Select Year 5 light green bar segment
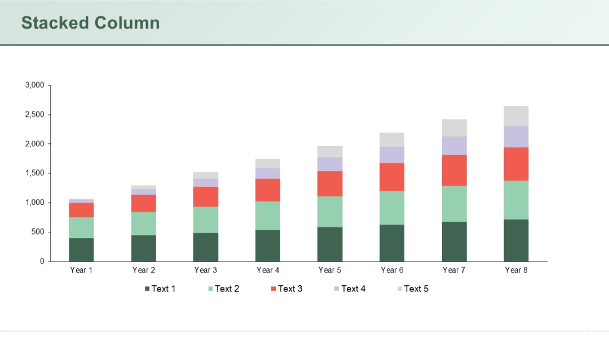Viewport: 609px width, 342px height. point(330,212)
